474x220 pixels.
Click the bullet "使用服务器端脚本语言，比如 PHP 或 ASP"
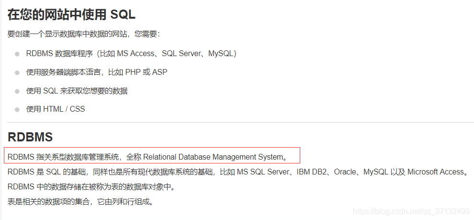97,72
